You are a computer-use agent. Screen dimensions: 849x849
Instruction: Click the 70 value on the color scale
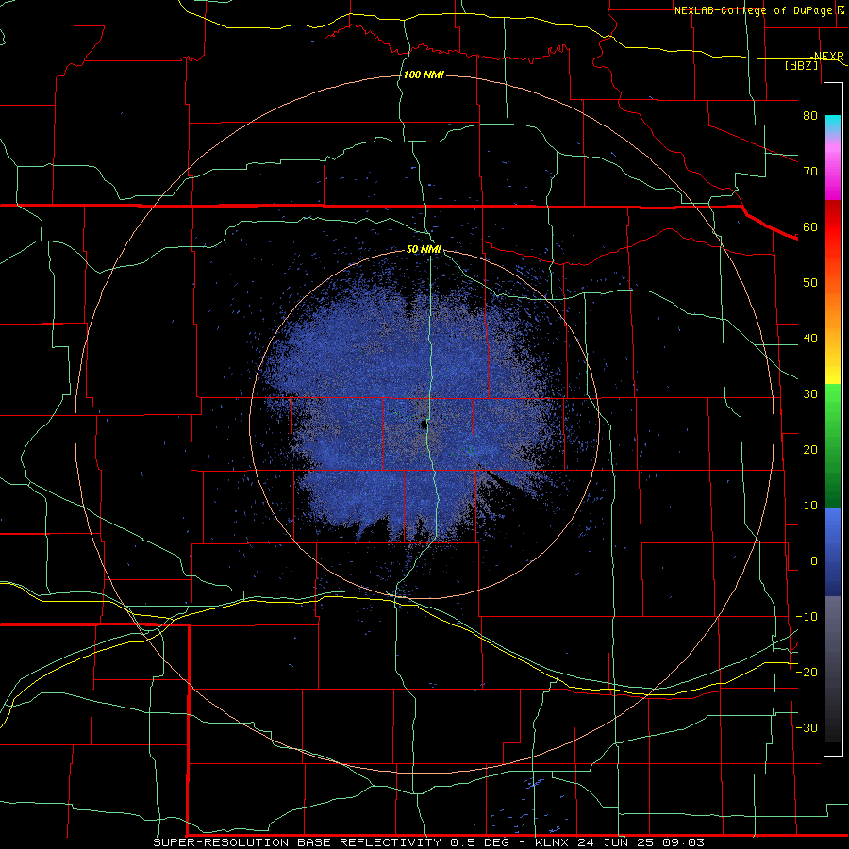point(810,171)
